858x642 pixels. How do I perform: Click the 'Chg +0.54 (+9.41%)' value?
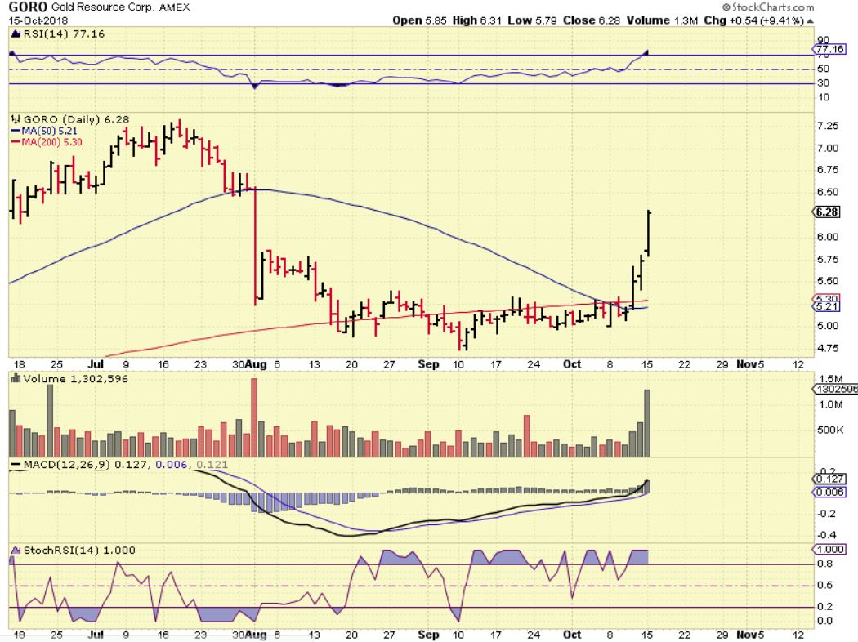[754, 20]
